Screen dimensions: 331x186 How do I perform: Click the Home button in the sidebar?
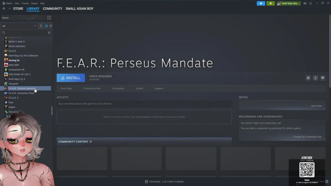23,18
